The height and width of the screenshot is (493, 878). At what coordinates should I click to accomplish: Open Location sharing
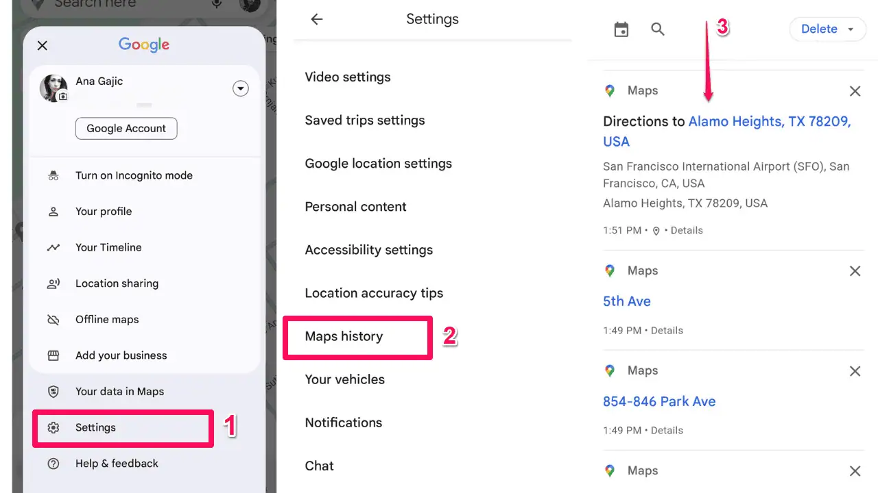pyautogui.click(x=117, y=283)
